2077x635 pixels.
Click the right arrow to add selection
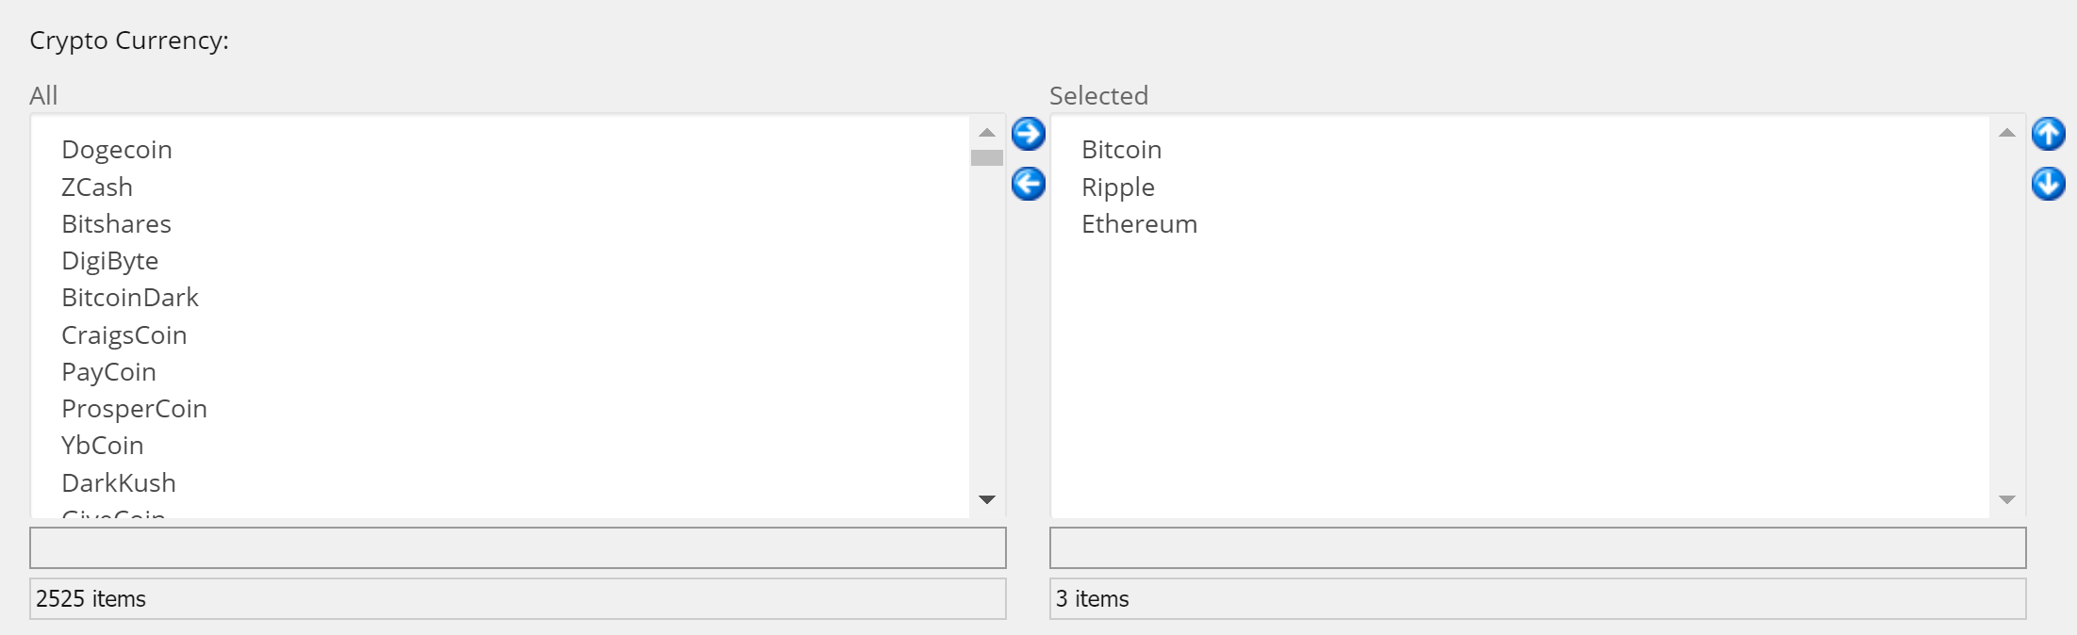(1028, 134)
